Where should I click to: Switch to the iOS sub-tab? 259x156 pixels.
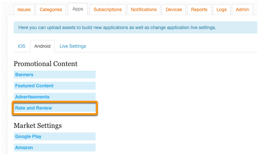pyautogui.click(x=22, y=46)
